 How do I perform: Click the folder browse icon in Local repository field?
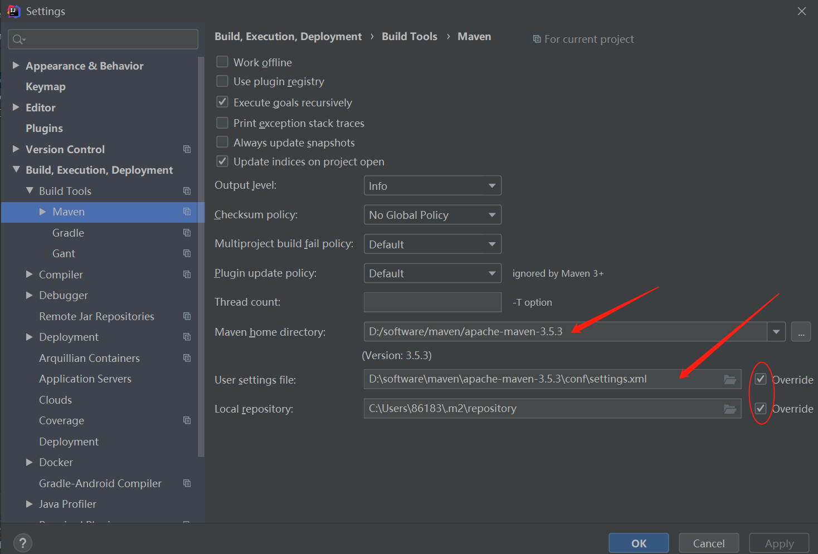730,409
